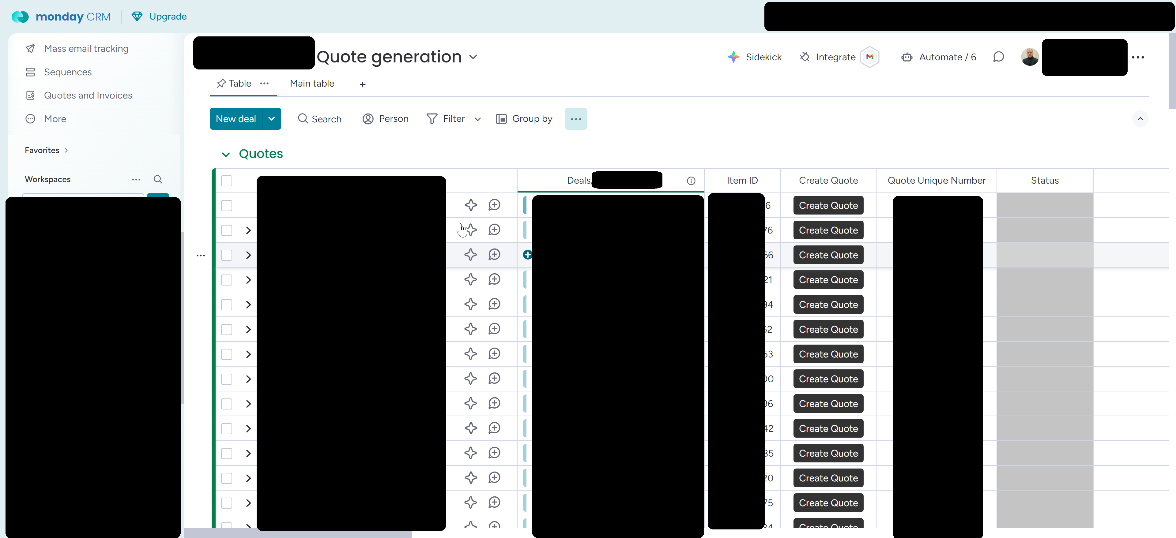Click the Deals column info icon

(x=691, y=181)
